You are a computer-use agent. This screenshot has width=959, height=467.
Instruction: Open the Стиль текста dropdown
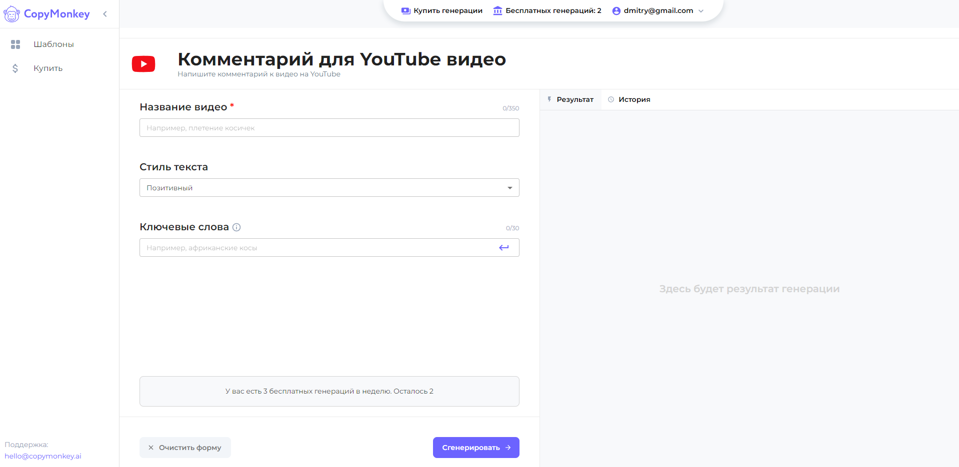coord(329,188)
